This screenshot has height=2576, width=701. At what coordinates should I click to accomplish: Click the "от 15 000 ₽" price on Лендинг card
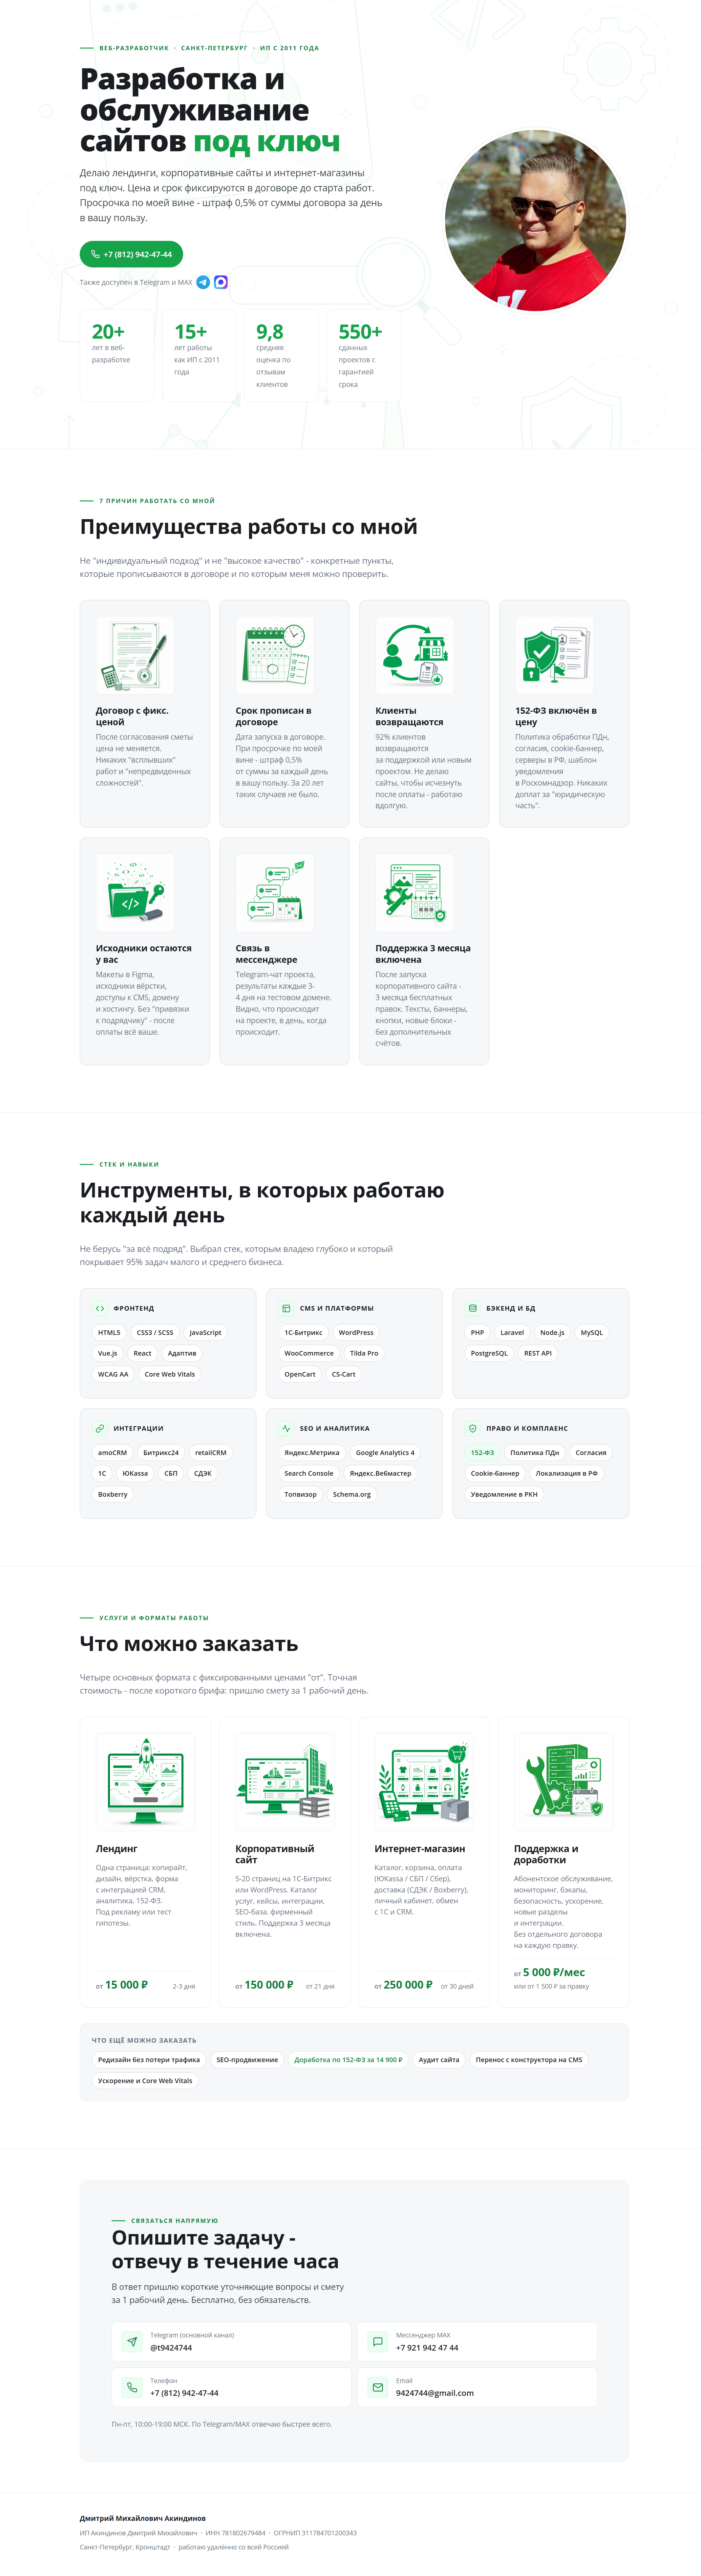pos(122,1985)
